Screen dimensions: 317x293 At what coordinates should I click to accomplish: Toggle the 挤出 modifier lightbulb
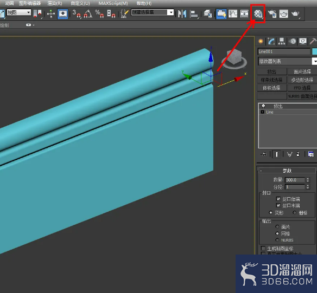point(263,106)
